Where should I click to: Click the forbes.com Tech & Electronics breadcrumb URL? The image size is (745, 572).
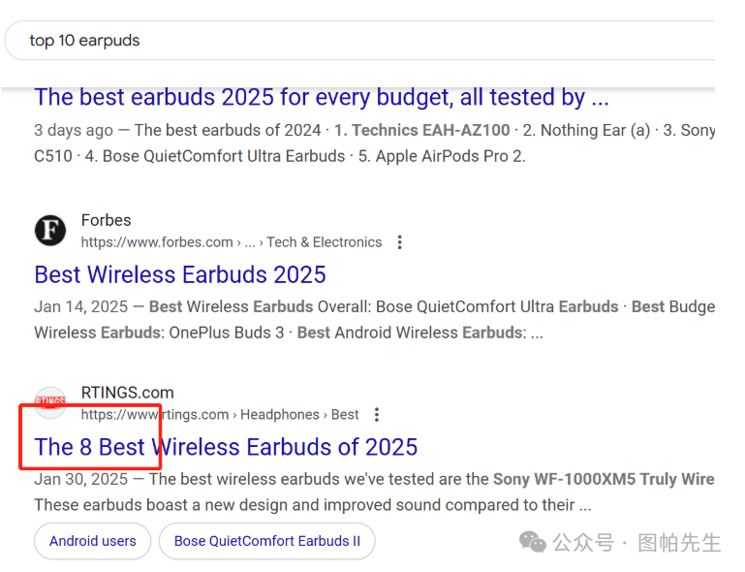click(x=232, y=242)
